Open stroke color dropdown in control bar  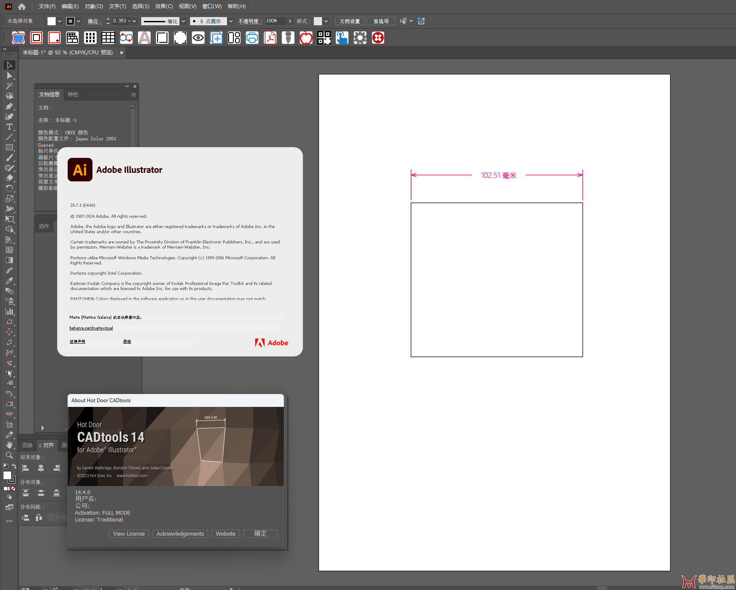point(79,21)
